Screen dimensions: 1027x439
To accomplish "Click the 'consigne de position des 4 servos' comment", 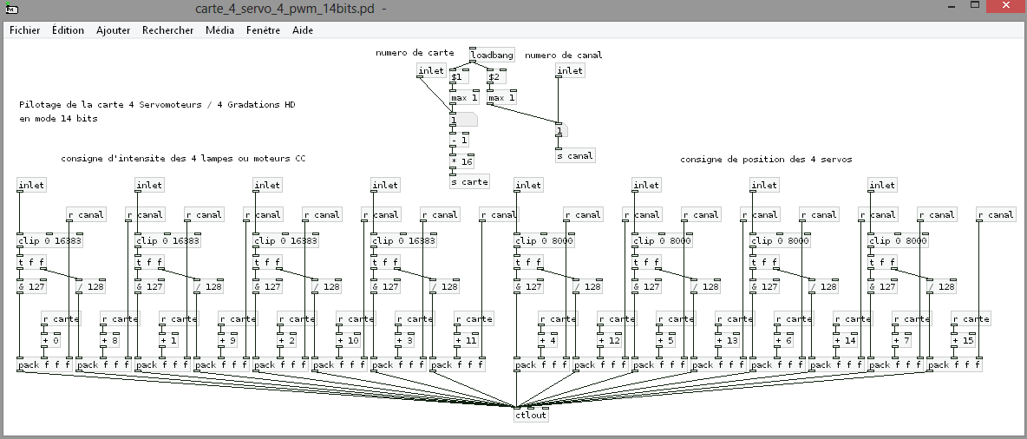I will point(765,160).
